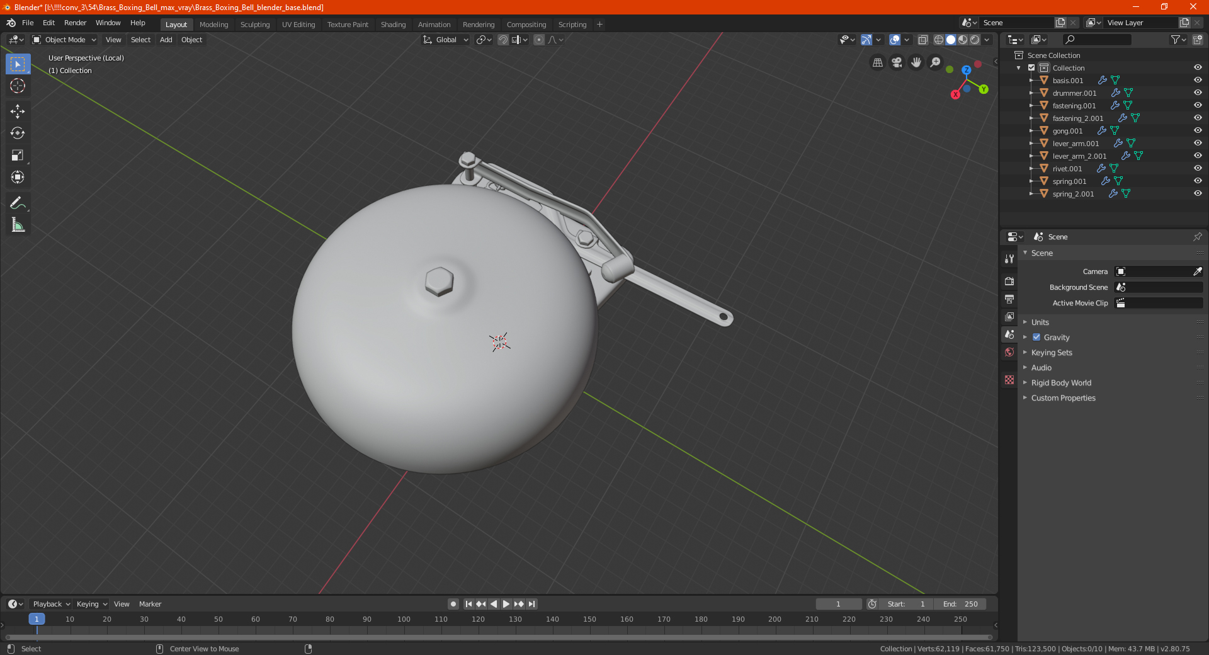Switch to rendered viewport shading
The image size is (1209, 655).
pos(975,40)
